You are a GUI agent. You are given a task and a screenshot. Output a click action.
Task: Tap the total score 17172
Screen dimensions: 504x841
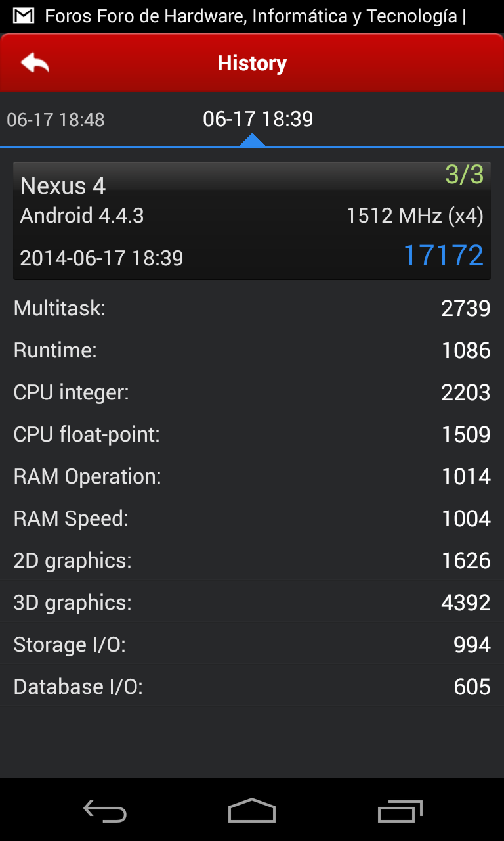click(443, 256)
